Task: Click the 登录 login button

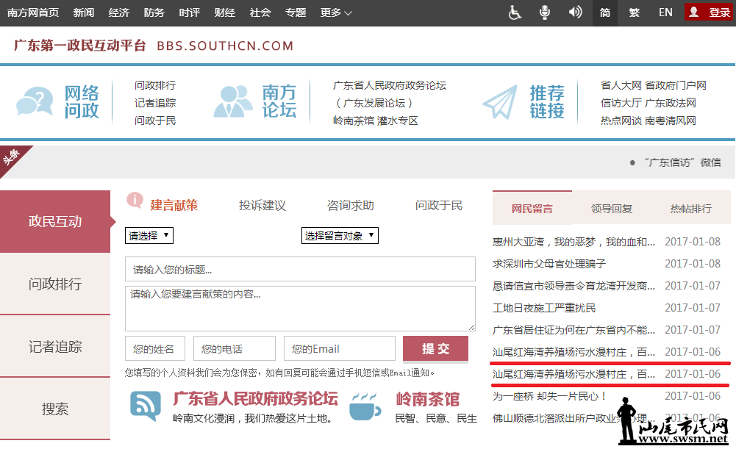Action: [710, 12]
